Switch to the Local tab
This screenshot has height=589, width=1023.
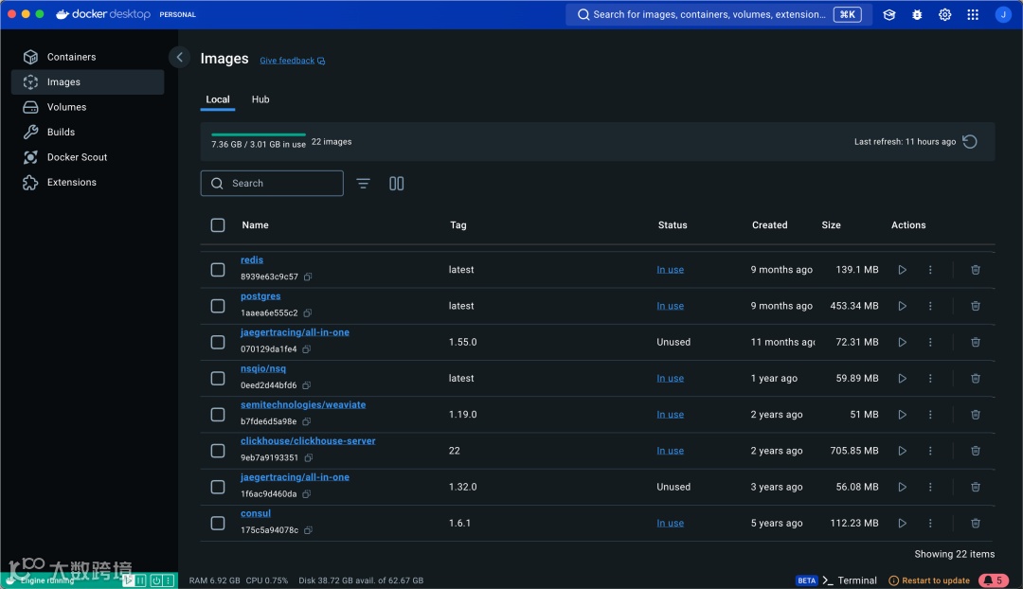coord(217,99)
